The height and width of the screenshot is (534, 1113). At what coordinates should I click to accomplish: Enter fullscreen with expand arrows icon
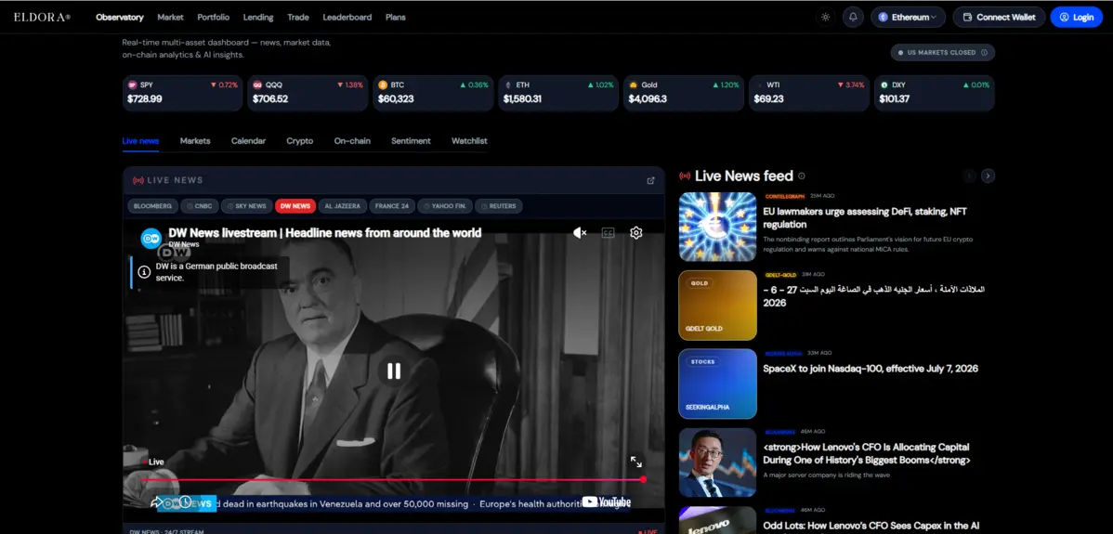[636, 462]
